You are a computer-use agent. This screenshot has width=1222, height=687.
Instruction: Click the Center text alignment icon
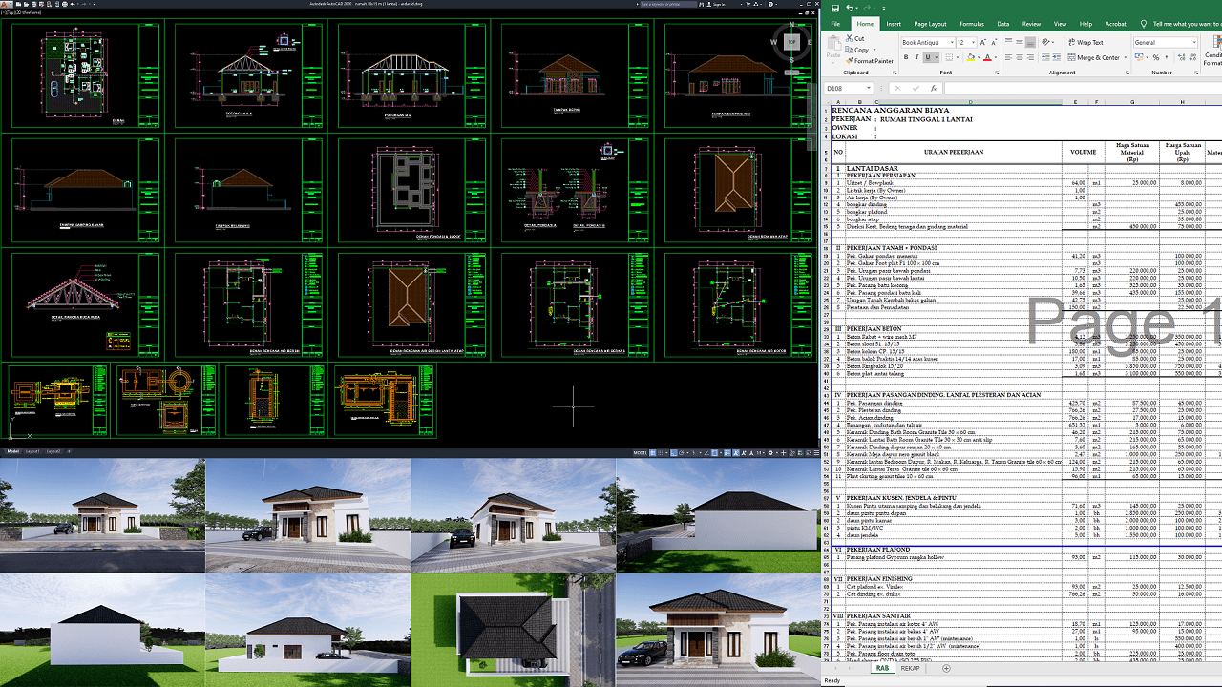(x=1020, y=57)
